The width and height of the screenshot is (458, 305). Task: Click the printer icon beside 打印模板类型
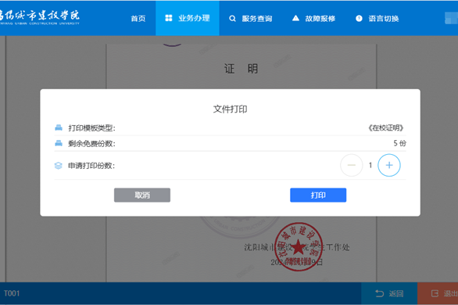59,127
